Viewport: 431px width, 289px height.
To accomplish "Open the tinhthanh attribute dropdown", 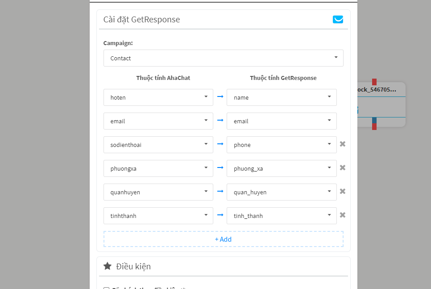I will pyautogui.click(x=158, y=216).
